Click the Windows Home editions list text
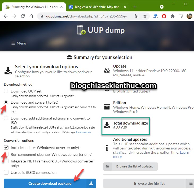Viewport: 194px width, 190px height. click(153, 109)
